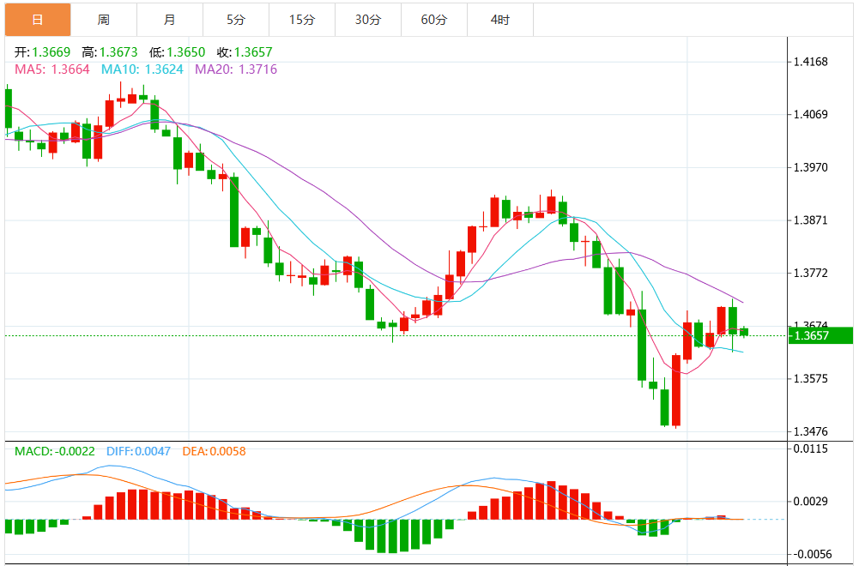Viewport: 859px width, 566px height.
Task: Select the DEA indicator label
Action: [214, 450]
